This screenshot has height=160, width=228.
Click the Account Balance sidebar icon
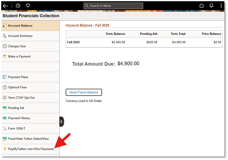click(x=4, y=26)
